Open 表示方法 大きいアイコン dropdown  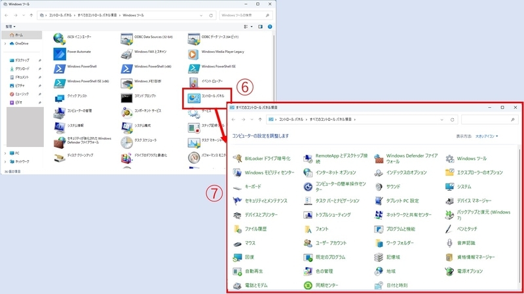pyautogui.click(x=487, y=137)
